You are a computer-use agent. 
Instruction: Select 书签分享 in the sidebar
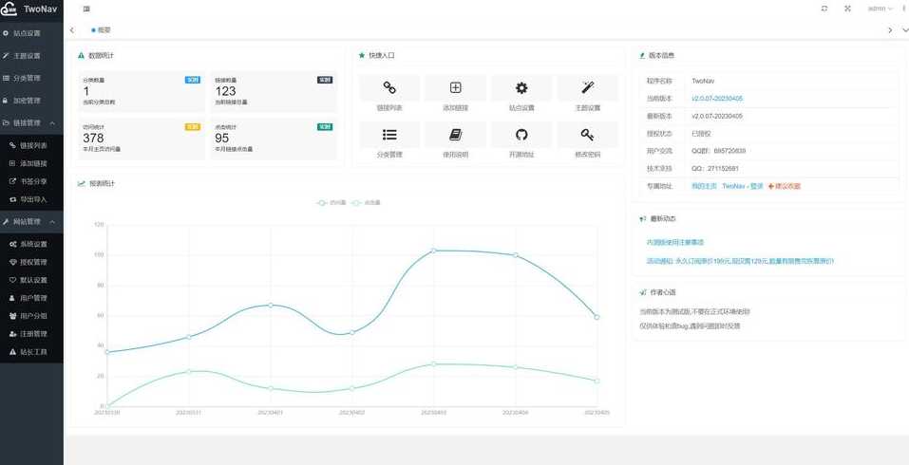pos(31,181)
